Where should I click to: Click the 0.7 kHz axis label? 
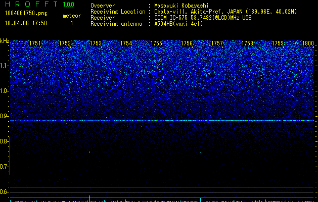click(5, 167)
